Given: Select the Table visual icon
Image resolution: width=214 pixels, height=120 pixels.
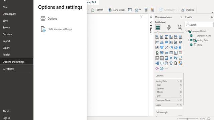Looking at the screenshot, I should (162, 58).
